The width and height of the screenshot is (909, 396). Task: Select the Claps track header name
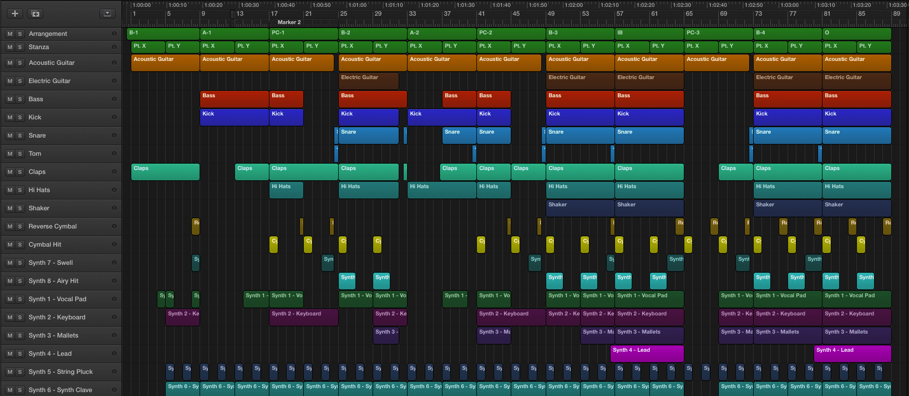(x=37, y=172)
